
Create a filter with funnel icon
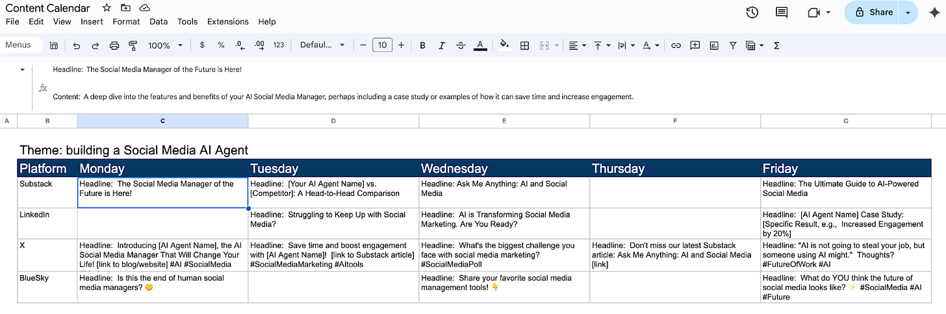click(733, 45)
